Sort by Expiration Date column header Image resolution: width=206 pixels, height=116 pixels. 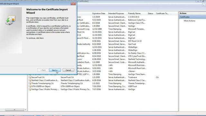(x=99, y=14)
